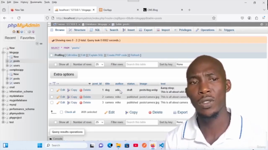Click the Create PHP code link
268x150 pixels.
pos(117,55)
